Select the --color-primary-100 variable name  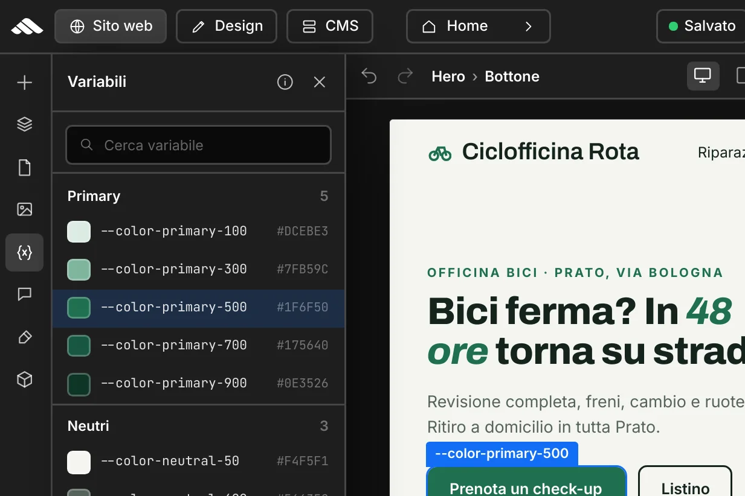click(x=174, y=231)
